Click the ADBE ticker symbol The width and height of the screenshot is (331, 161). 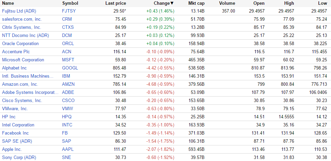(x=68, y=92)
